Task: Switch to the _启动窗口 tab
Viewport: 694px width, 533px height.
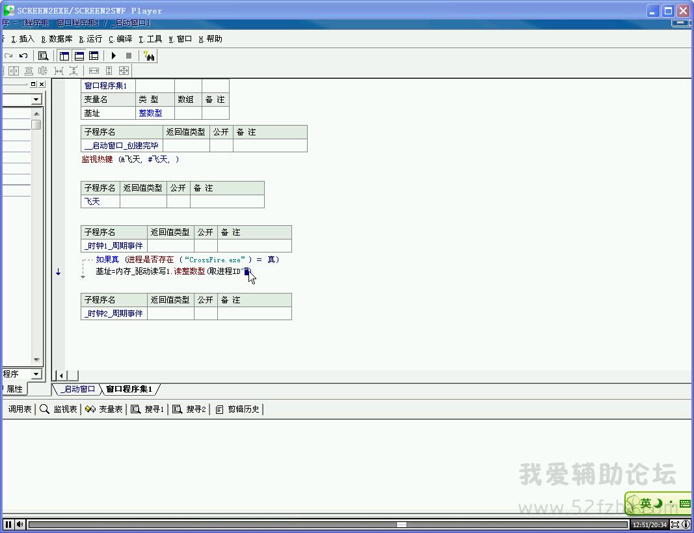Action: (x=77, y=389)
